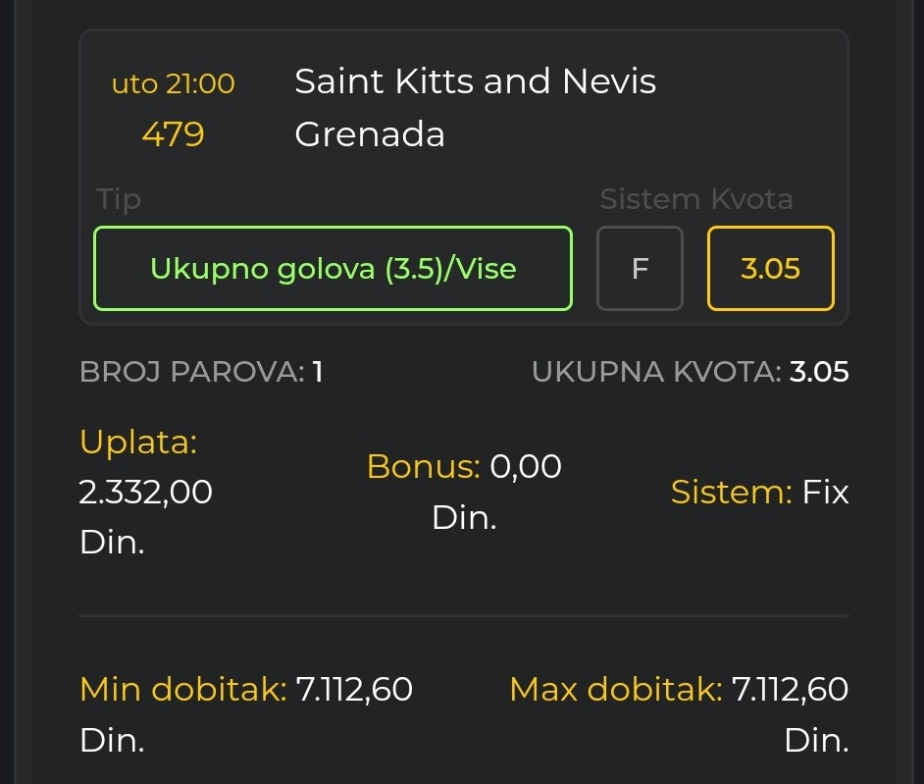Click the F system box
924x784 pixels.
click(640, 268)
